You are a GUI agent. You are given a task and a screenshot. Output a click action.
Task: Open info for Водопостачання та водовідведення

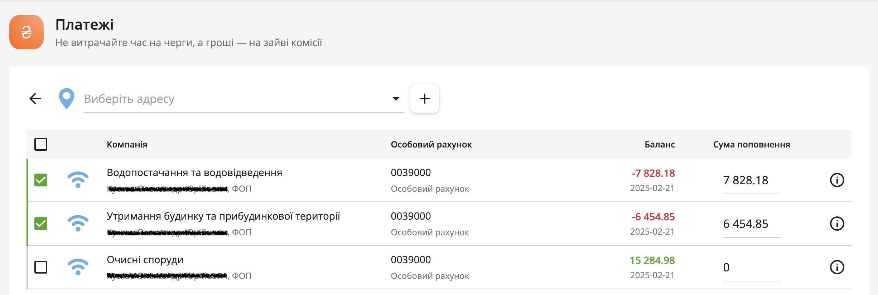click(x=837, y=180)
